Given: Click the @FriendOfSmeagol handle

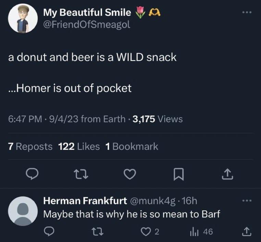Looking at the screenshot, I should click(86, 25).
